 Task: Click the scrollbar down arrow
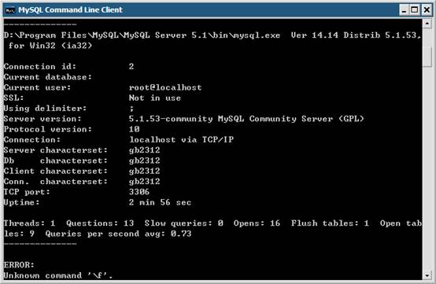427,275
